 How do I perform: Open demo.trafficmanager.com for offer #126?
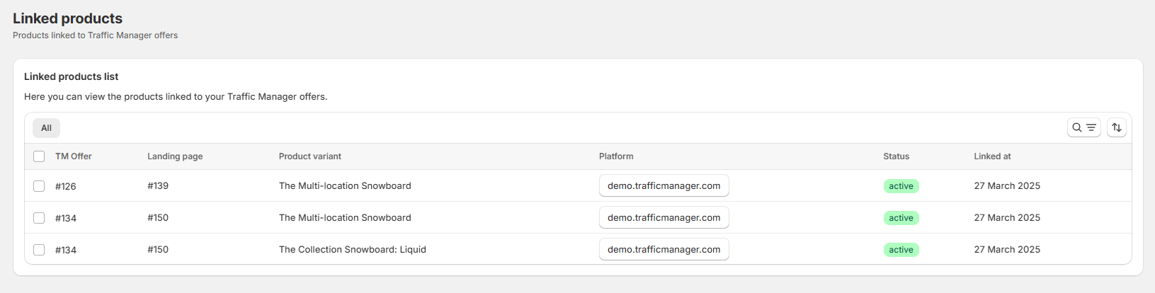664,186
